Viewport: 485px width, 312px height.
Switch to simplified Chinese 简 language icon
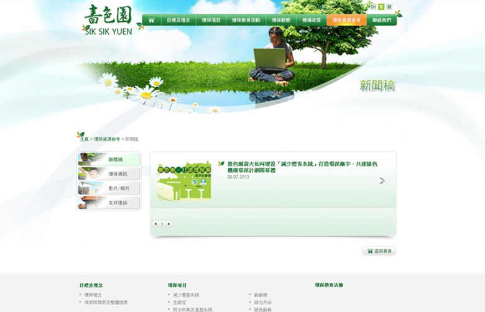(x=389, y=6)
